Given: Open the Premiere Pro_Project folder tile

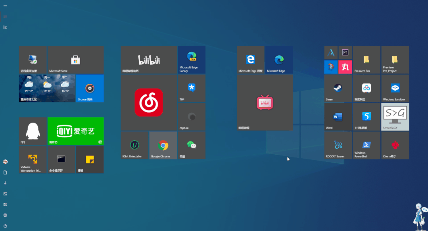Looking at the screenshot, I should pyautogui.click(x=395, y=60).
